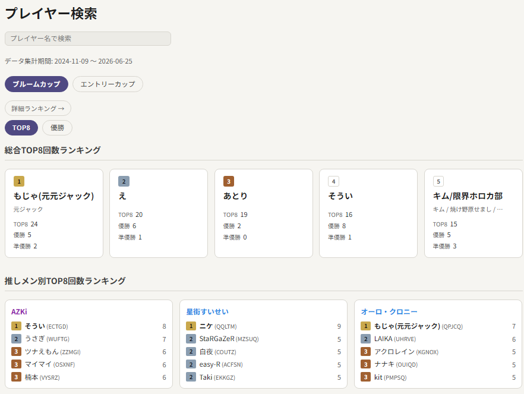This screenshot has height=394, width=524.
Task: Open the AZKi oshi heading link
Action: click(x=19, y=312)
